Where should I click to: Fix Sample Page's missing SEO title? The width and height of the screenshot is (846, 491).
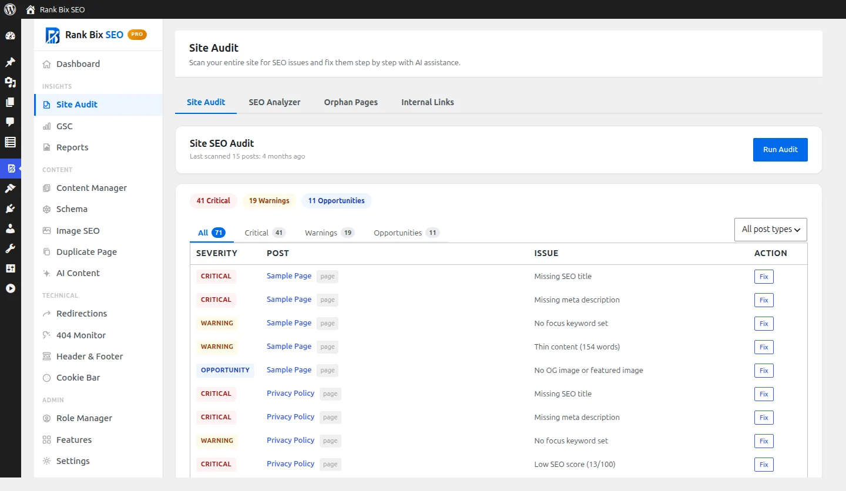click(764, 277)
